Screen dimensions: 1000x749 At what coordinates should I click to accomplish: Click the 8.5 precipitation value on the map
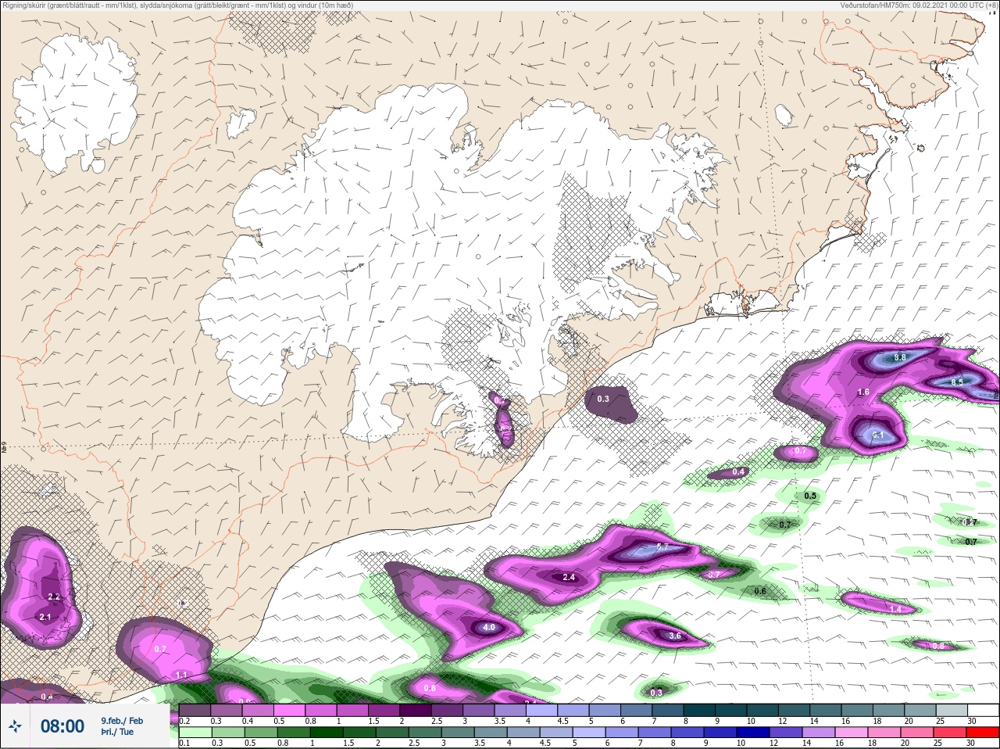(x=957, y=382)
